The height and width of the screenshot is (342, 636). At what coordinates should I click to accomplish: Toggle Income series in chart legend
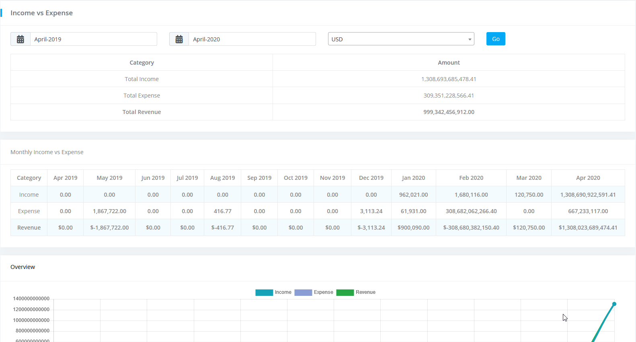(283, 292)
